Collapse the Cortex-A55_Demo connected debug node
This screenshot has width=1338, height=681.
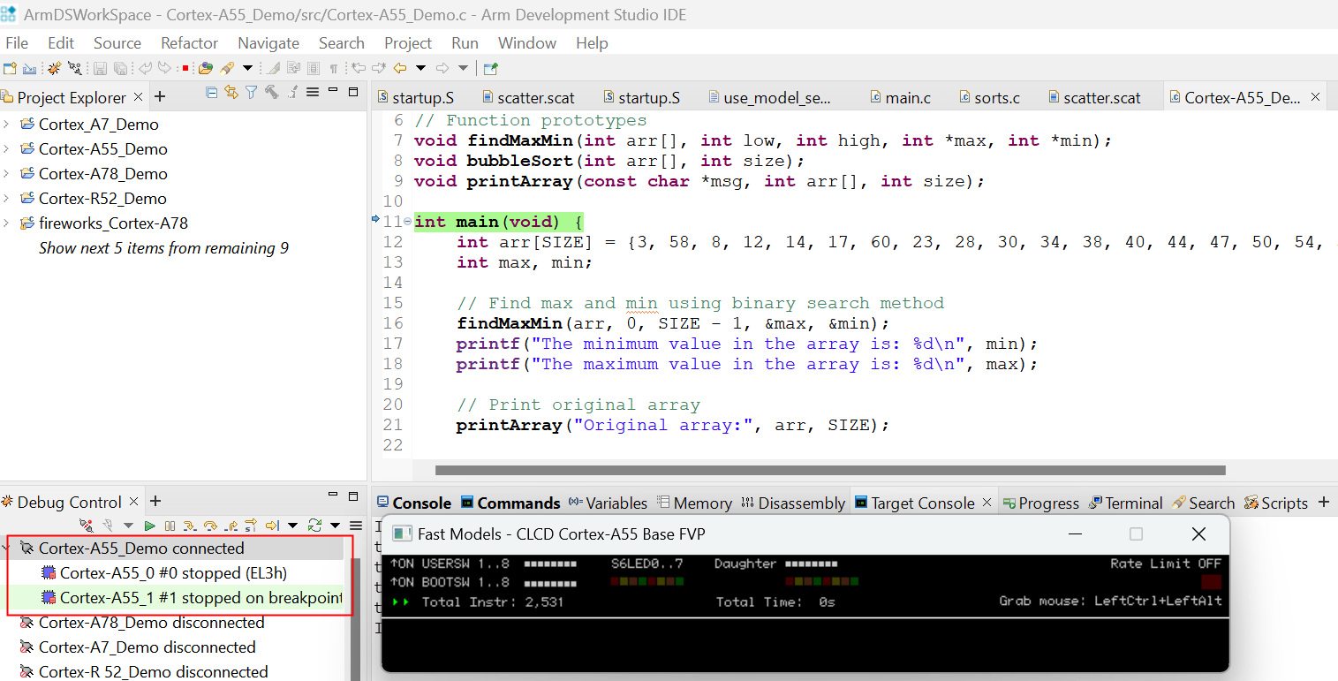(6, 549)
